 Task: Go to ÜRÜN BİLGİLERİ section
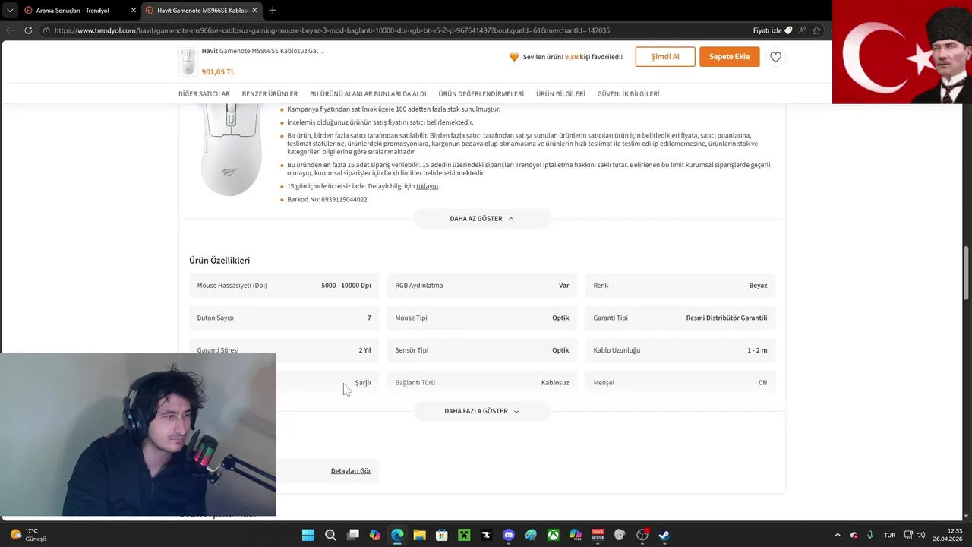pos(560,94)
